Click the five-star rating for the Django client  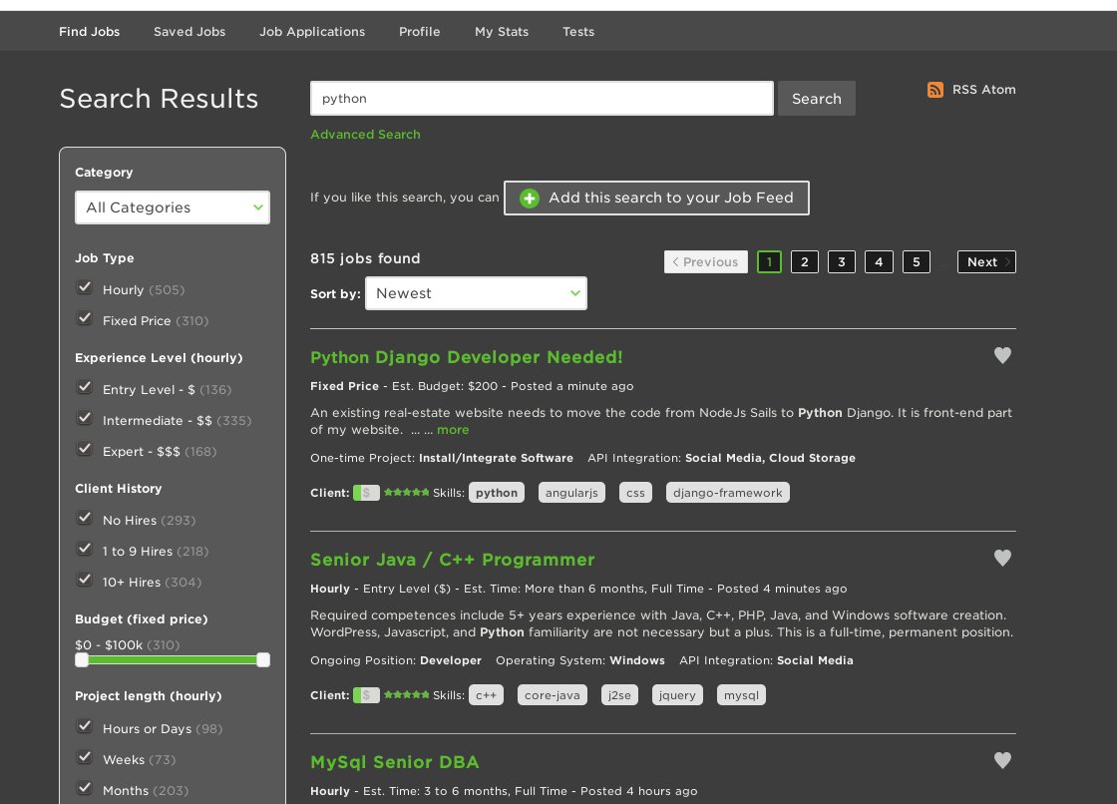[406, 492]
